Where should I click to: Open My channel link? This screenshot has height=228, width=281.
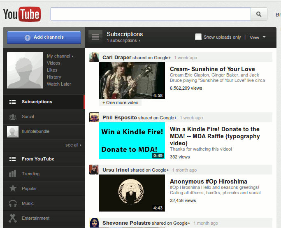pyautogui.click(x=60, y=56)
